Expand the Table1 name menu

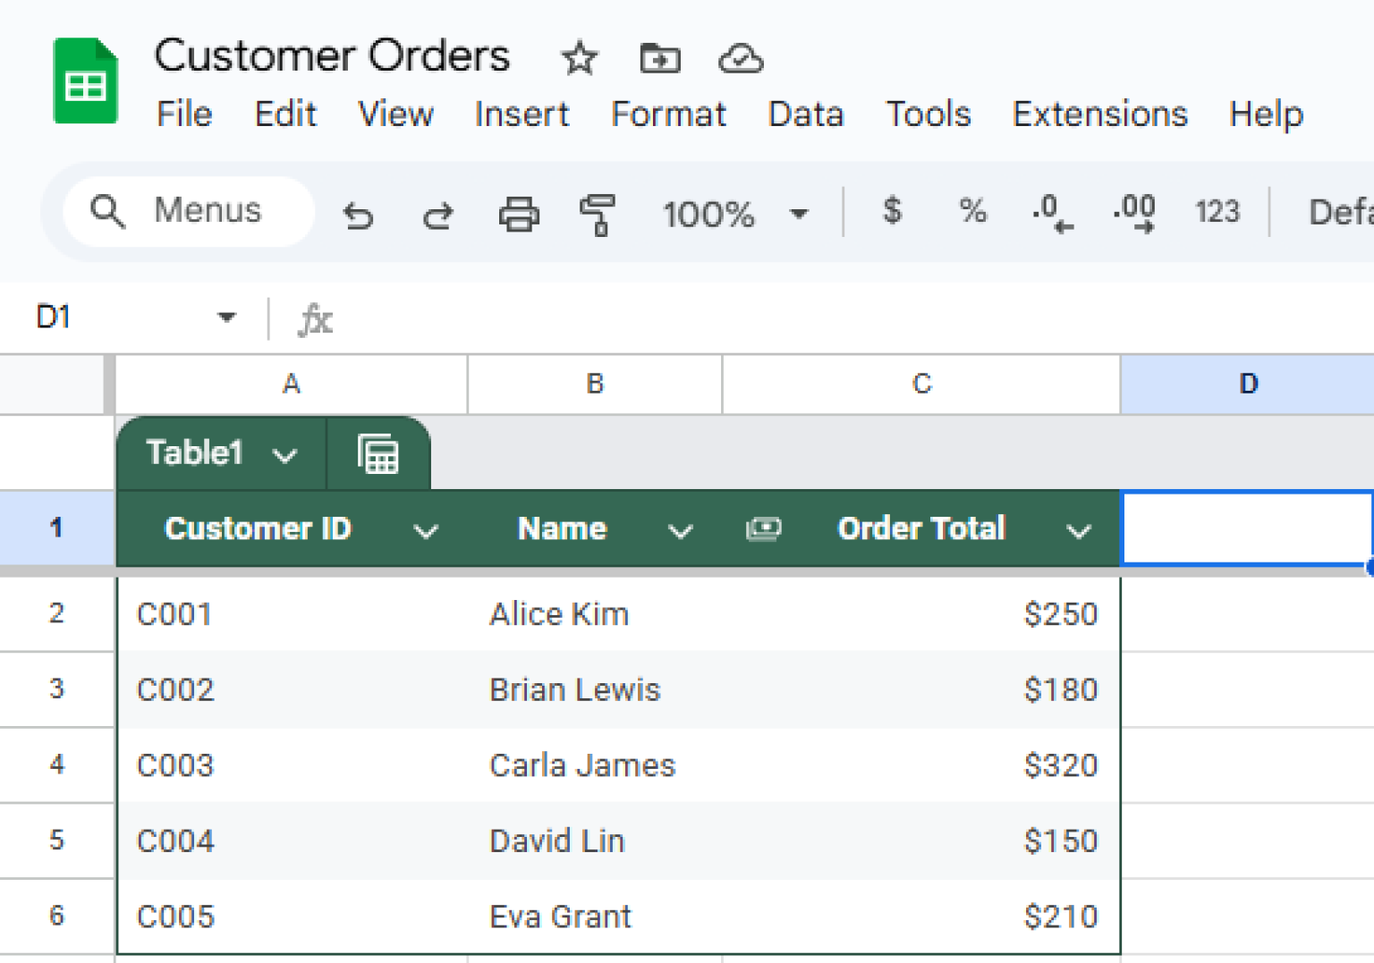pos(286,454)
